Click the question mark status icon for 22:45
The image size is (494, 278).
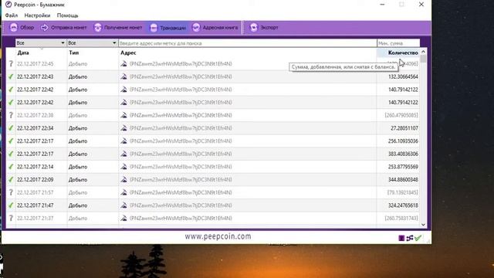(x=11, y=64)
